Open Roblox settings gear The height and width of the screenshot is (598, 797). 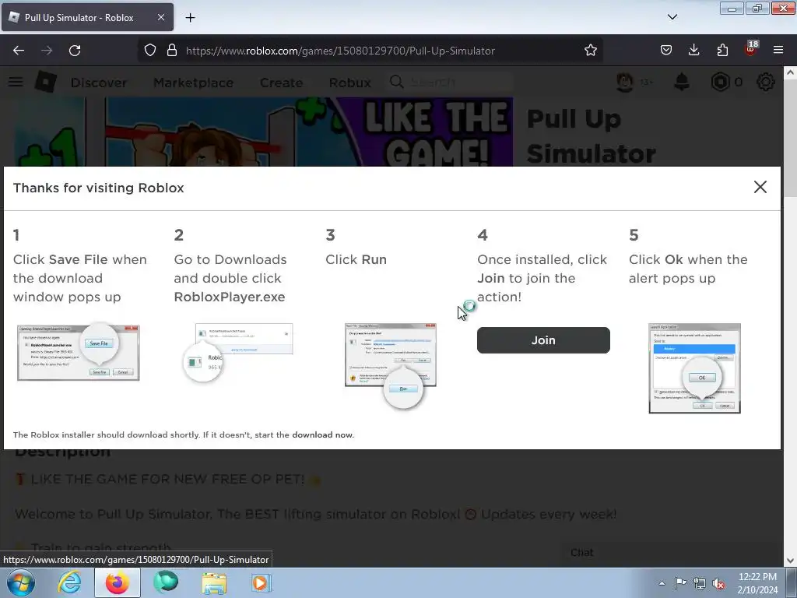pyautogui.click(x=766, y=82)
